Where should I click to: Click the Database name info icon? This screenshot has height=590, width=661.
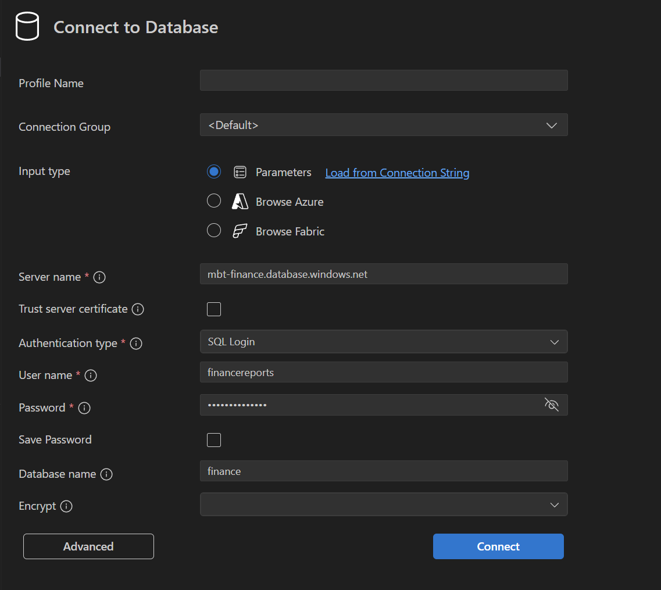106,474
